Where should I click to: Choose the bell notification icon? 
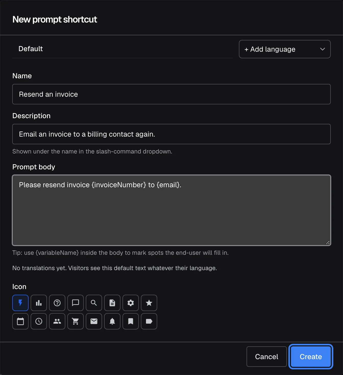click(x=112, y=321)
